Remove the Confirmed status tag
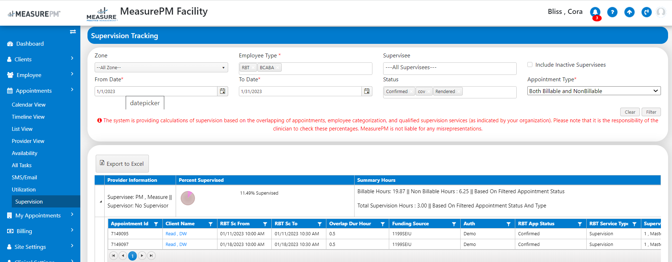Screen dimensions: 672x262 (x=411, y=92)
